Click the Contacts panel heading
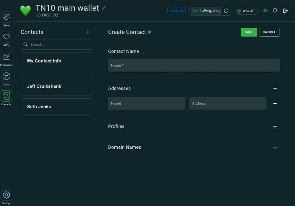The height and width of the screenshot is (206, 295). (x=32, y=32)
